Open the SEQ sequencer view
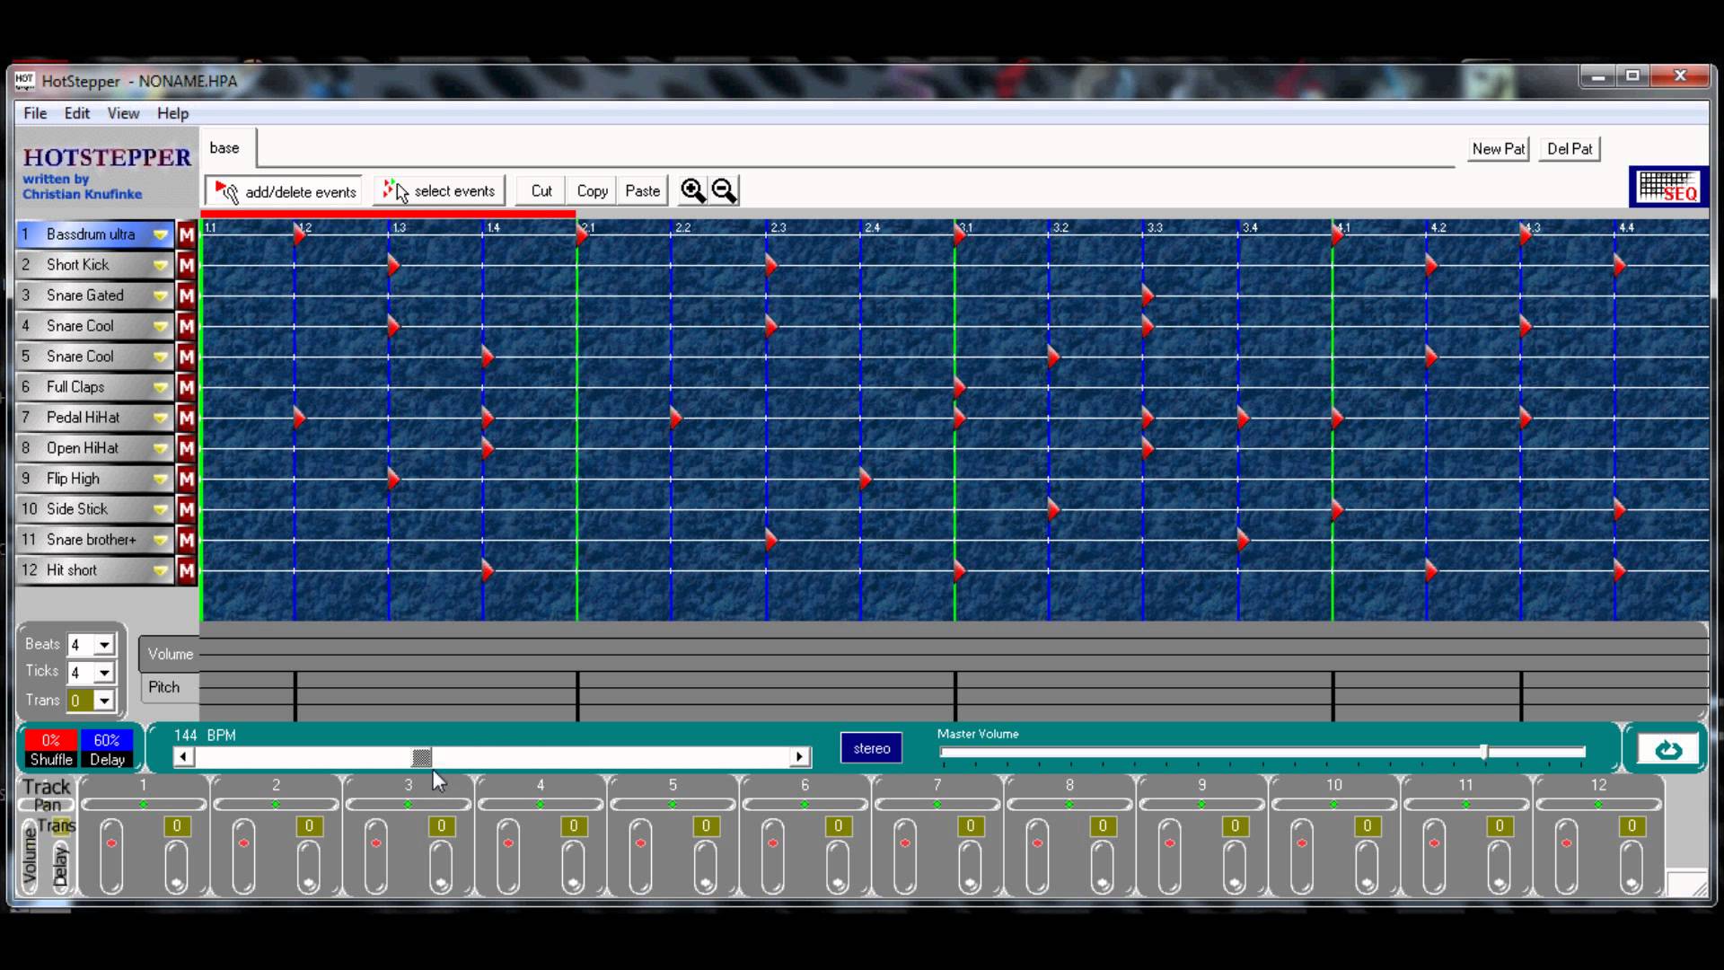 coord(1667,186)
